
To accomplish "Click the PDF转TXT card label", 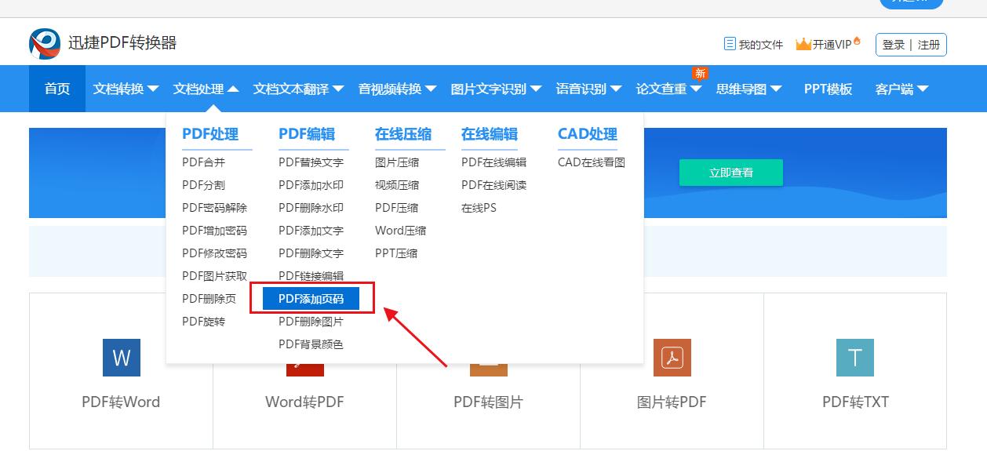I will 855,402.
